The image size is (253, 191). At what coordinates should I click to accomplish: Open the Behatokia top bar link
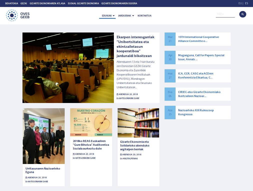pos(11,3)
